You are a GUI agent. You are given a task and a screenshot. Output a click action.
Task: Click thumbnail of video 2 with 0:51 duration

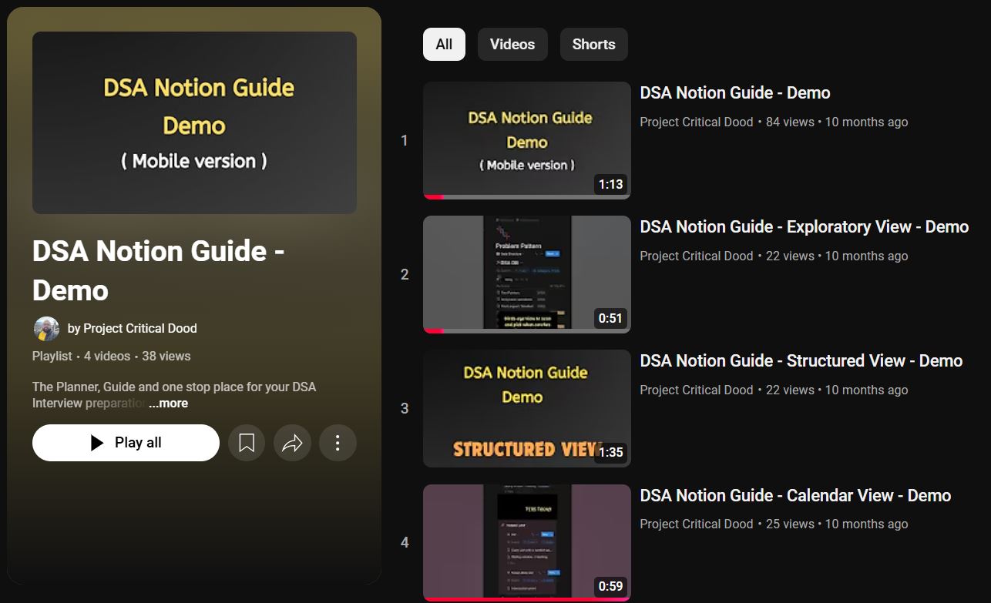[527, 274]
